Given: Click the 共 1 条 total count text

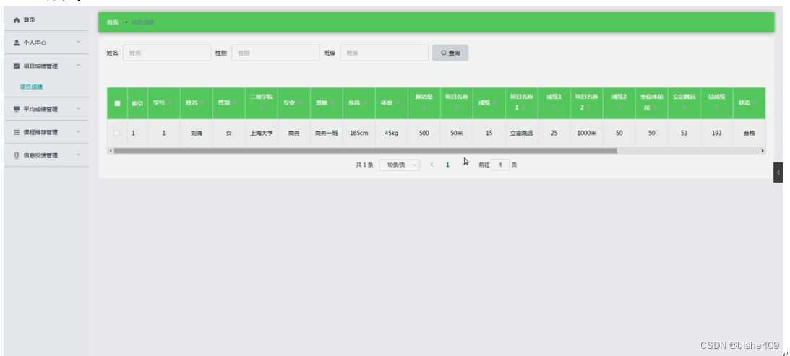Looking at the screenshot, I should [364, 165].
